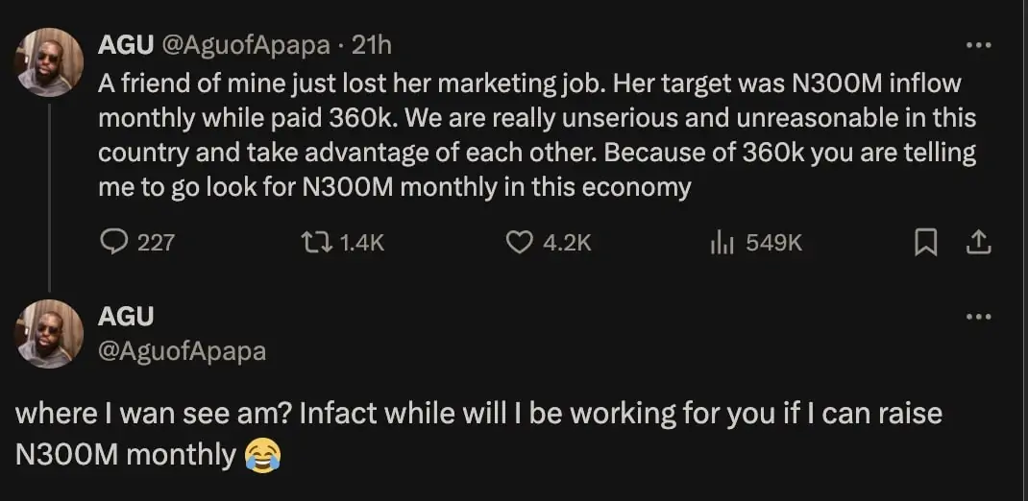The height and width of the screenshot is (501, 1028).
Task: Click the reply speech bubble icon
Action: pos(114,243)
